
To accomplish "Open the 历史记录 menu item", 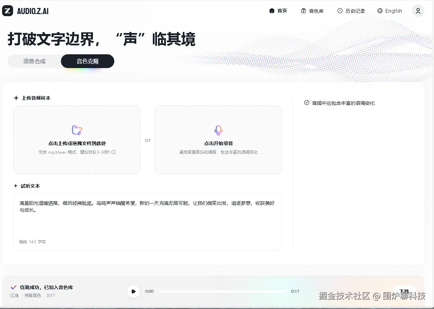I will click(x=354, y=11).
